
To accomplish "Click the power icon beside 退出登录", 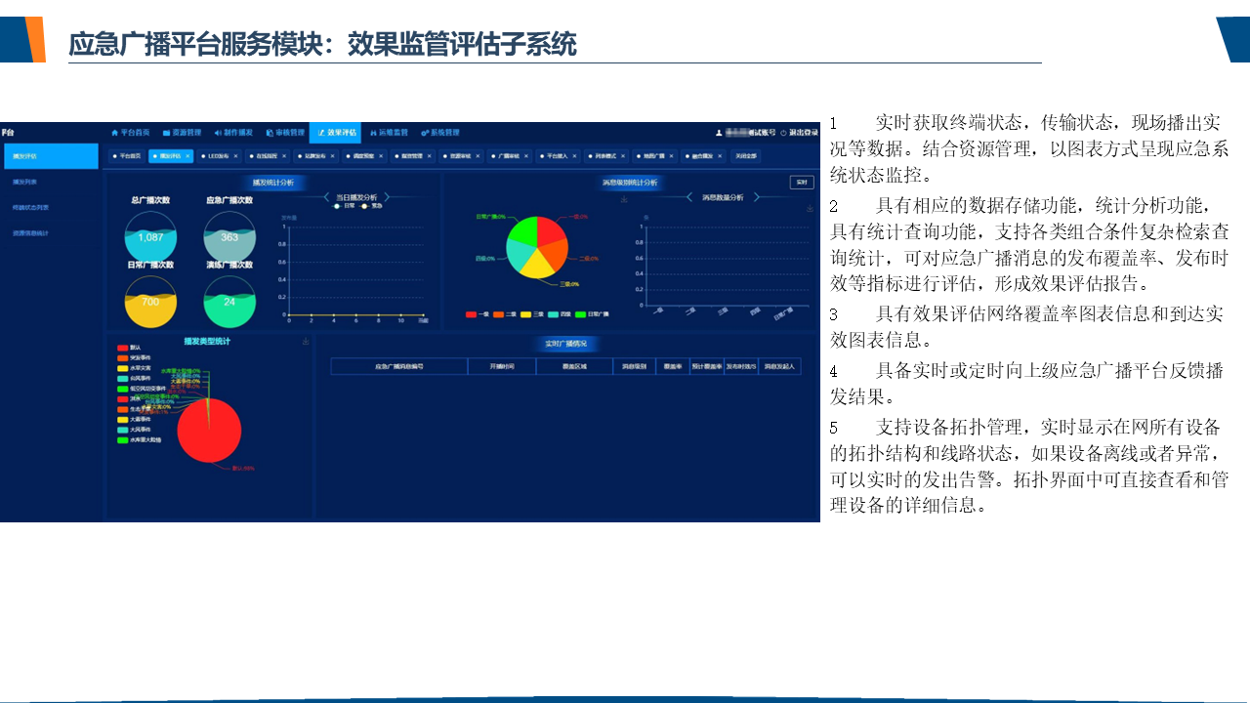I will pyautogui.click(x=783, y=133).
